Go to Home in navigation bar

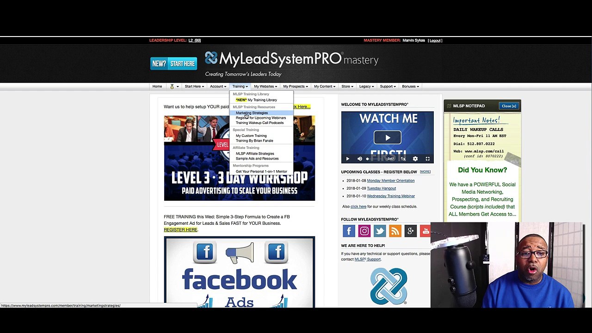[157, 86]
